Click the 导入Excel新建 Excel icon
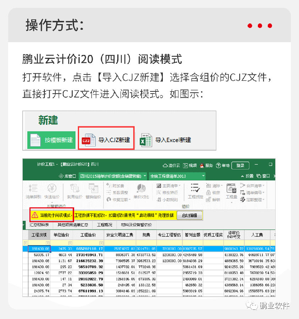Image resolution: width=299 pixels, height=319 pixels. click(x=146, y=140)
